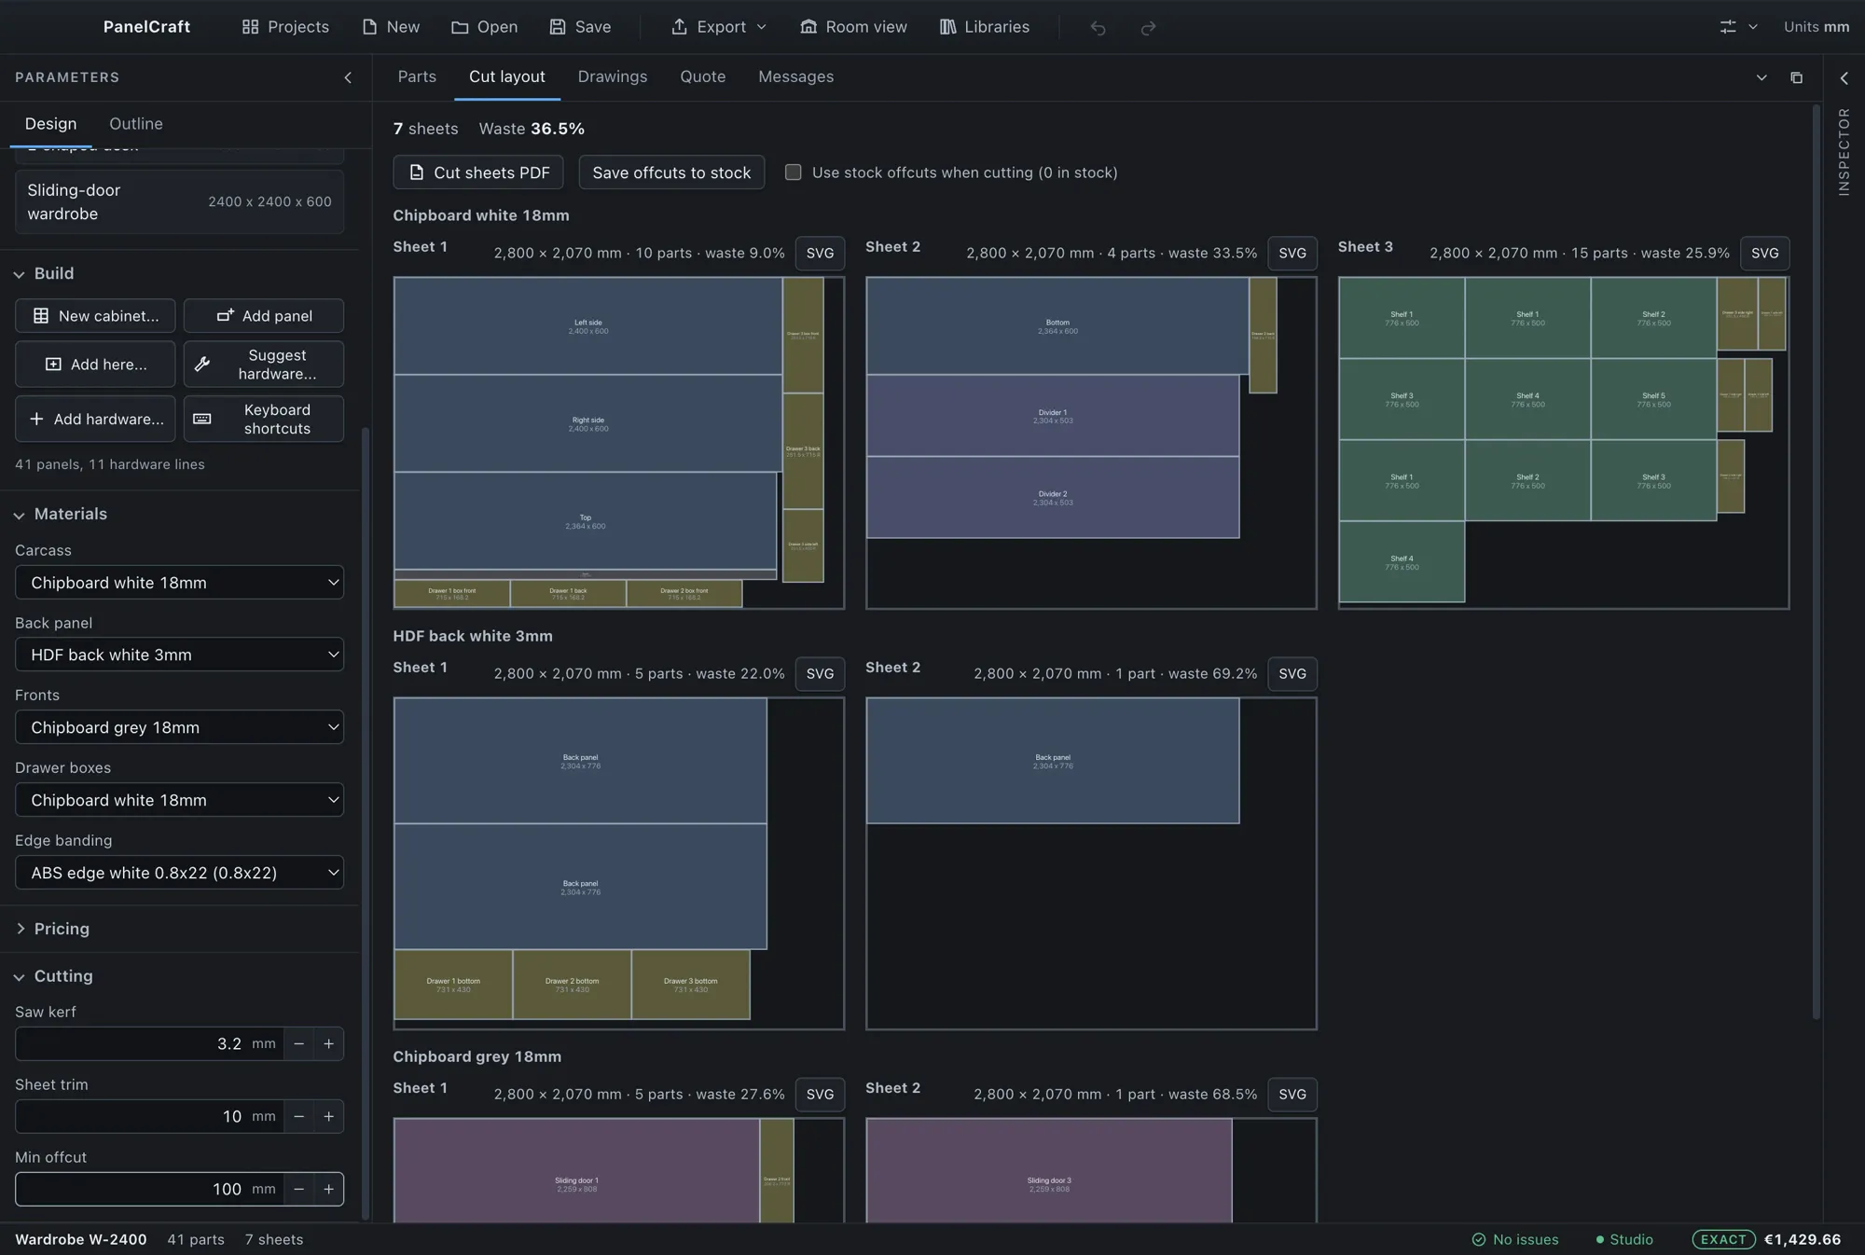Collapse the Cutting section
Image resolution: width=1865 pixels, height=1255 pixels.
pyautogui.click(x=53, y=977)
